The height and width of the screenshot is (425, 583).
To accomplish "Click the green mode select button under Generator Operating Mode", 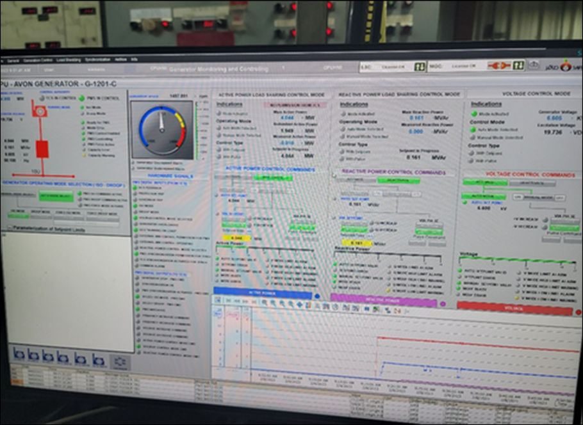I will pyautogui.click(x=56, y=196).
